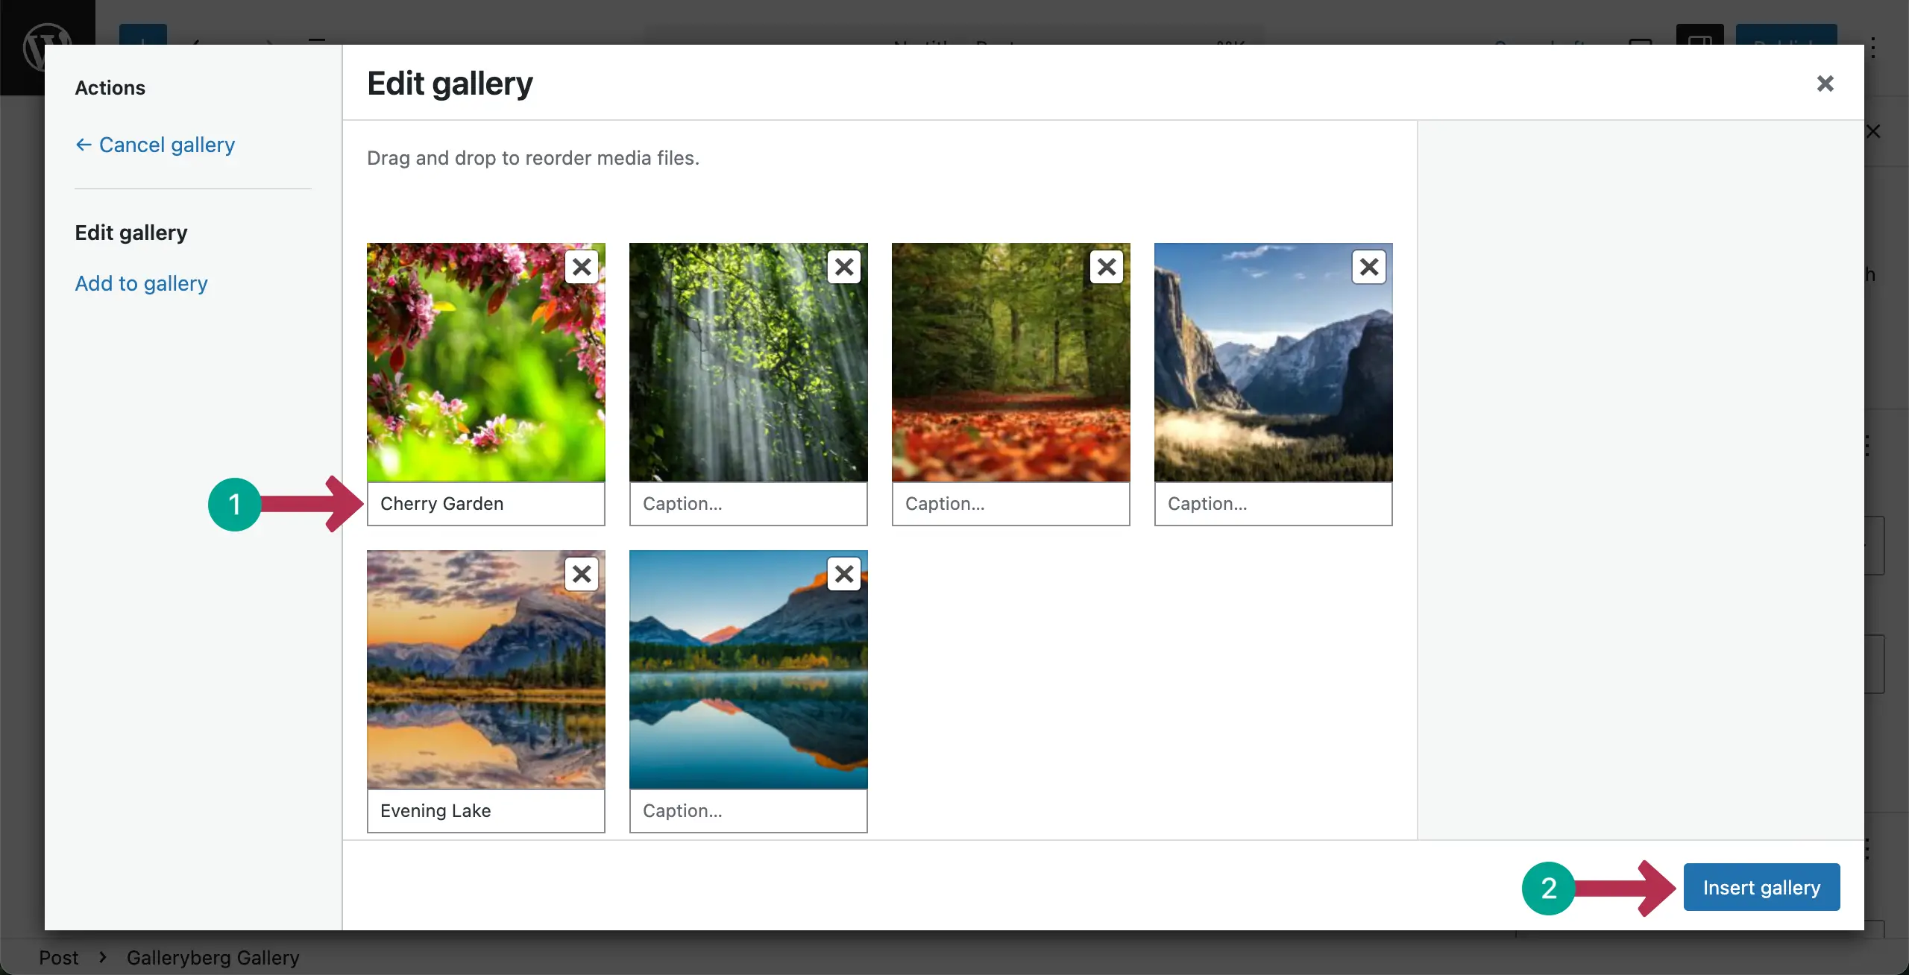Select the cherry blossom garden thumbnail
The width and height of the screenshot is (1909, 975).
point(486,362)
